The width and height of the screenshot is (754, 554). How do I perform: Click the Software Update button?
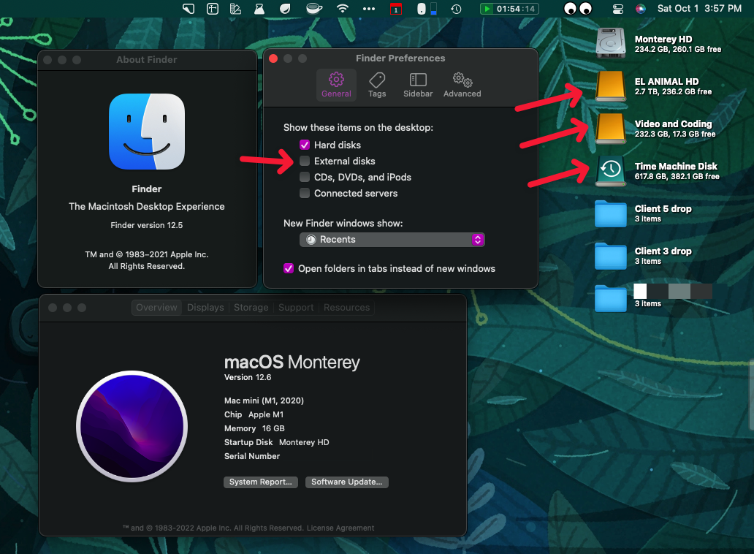click(347, 482)
